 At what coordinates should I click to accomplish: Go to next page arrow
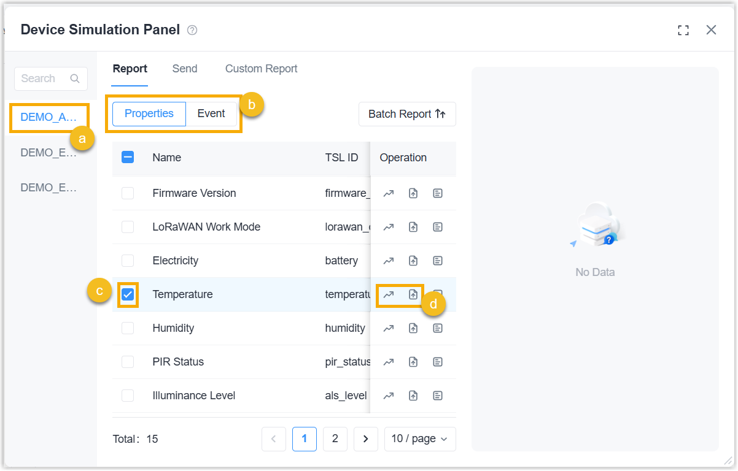click(x=366, y=438)
